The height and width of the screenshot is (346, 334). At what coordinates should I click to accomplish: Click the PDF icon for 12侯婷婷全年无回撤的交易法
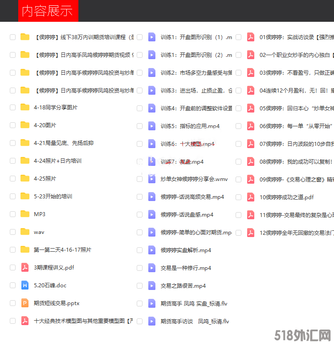250,233
